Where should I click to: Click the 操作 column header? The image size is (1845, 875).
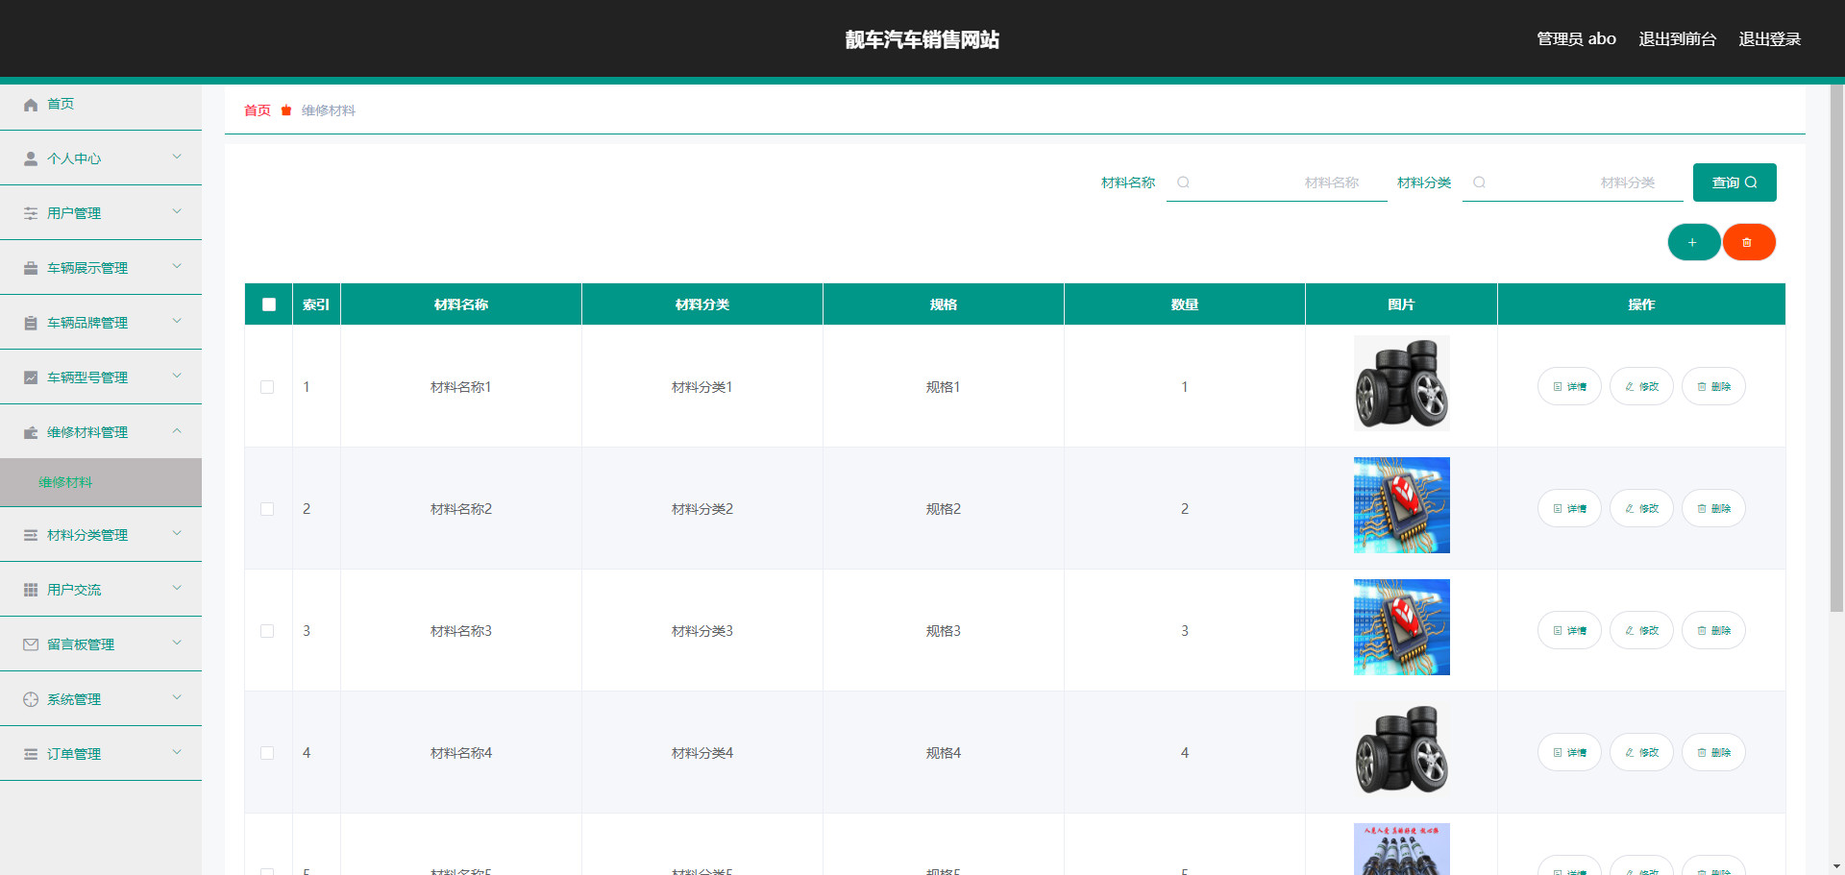point(1641,304)
